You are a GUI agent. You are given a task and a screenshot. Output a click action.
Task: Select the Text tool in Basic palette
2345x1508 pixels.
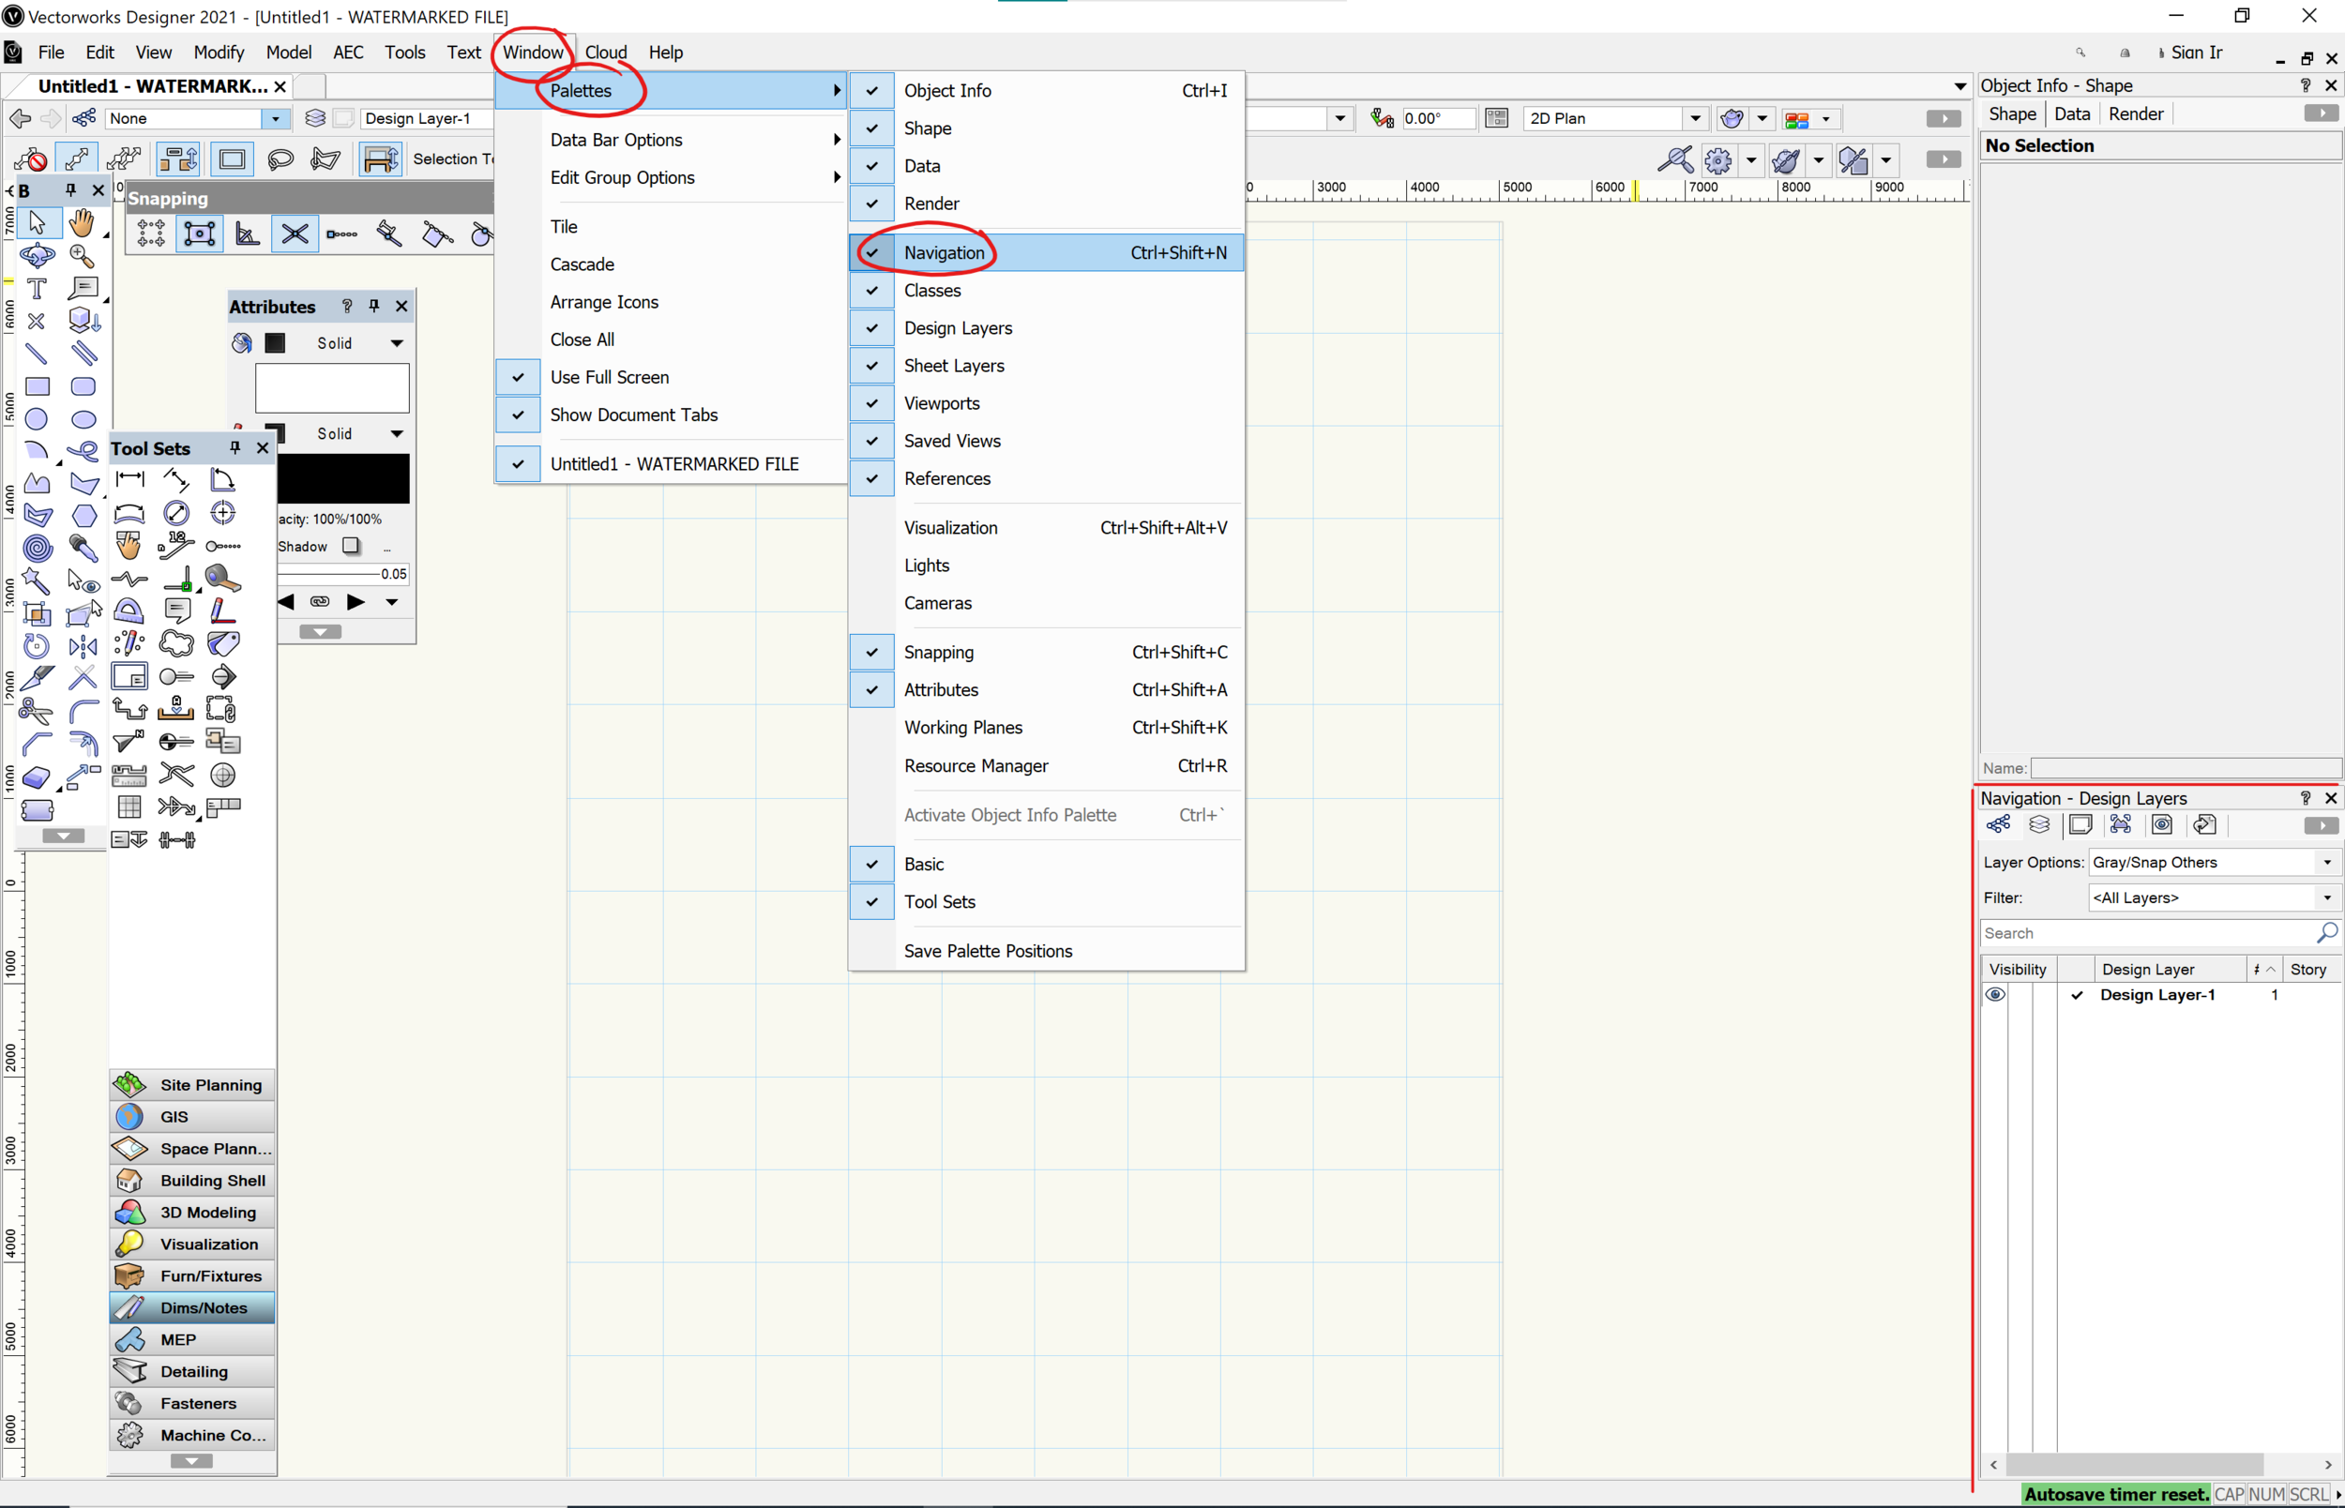click(x=37, y=288)
